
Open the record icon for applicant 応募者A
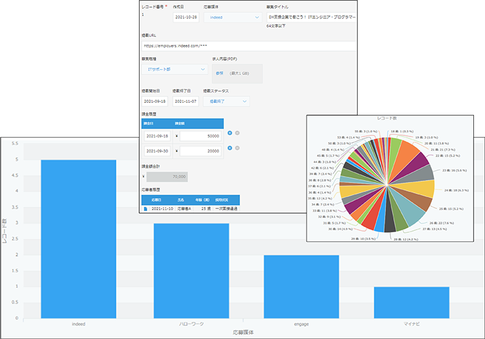click(x=145, y=209)
